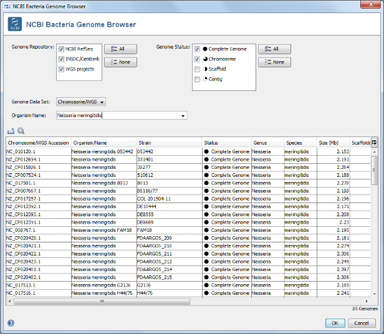The width and height of the screenshot is (384, 334).
Task: Click the Genome Repository All button
Action: point(120,49)
